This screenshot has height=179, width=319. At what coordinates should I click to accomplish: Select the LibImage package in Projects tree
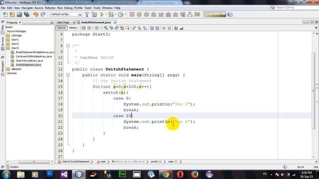(16, 35)
